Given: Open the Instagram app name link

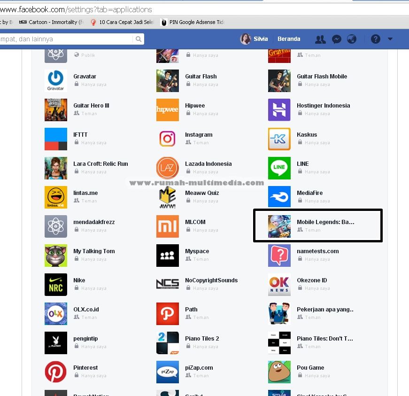Looking at the screenshot, I should tap(199, 135).
